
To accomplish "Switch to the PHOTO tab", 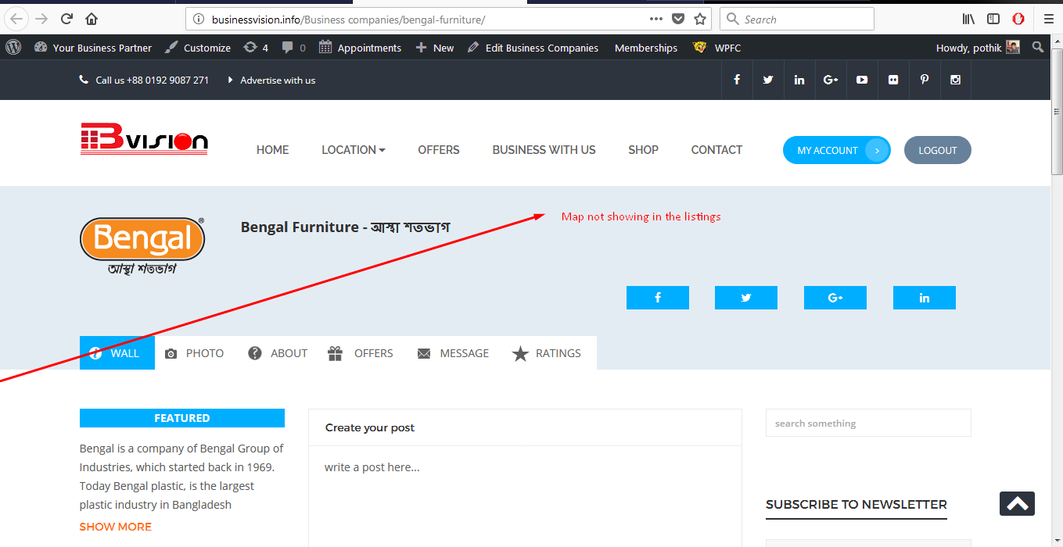I will [194, 353].
